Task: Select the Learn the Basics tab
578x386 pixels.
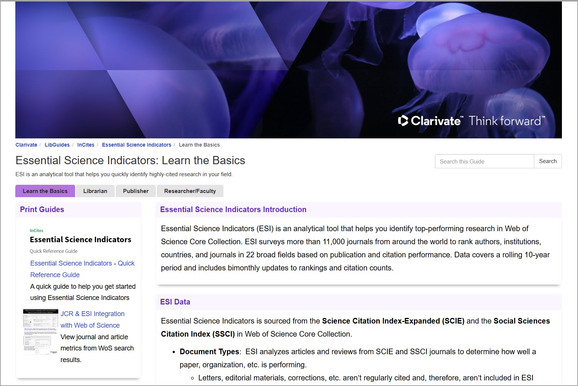Action: coord(45,191)
